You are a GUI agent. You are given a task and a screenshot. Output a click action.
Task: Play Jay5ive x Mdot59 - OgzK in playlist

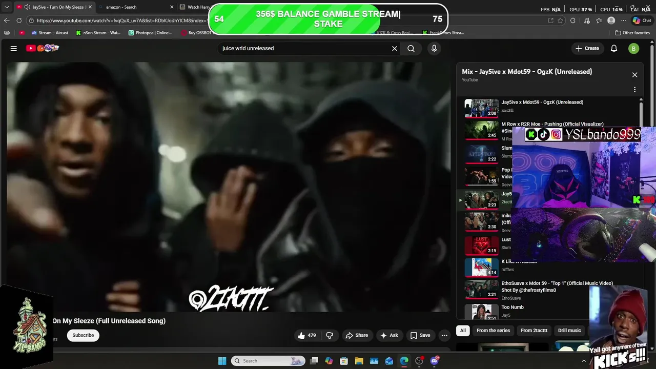[548, 108]
